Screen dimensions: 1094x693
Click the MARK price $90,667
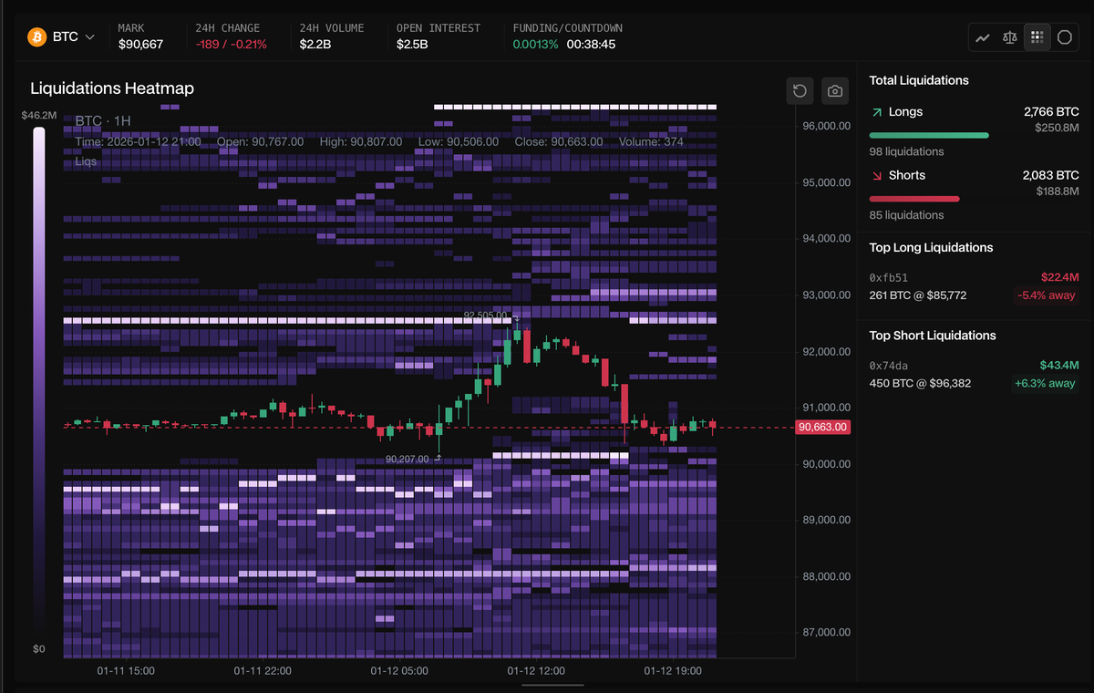[x=140, y=44]
